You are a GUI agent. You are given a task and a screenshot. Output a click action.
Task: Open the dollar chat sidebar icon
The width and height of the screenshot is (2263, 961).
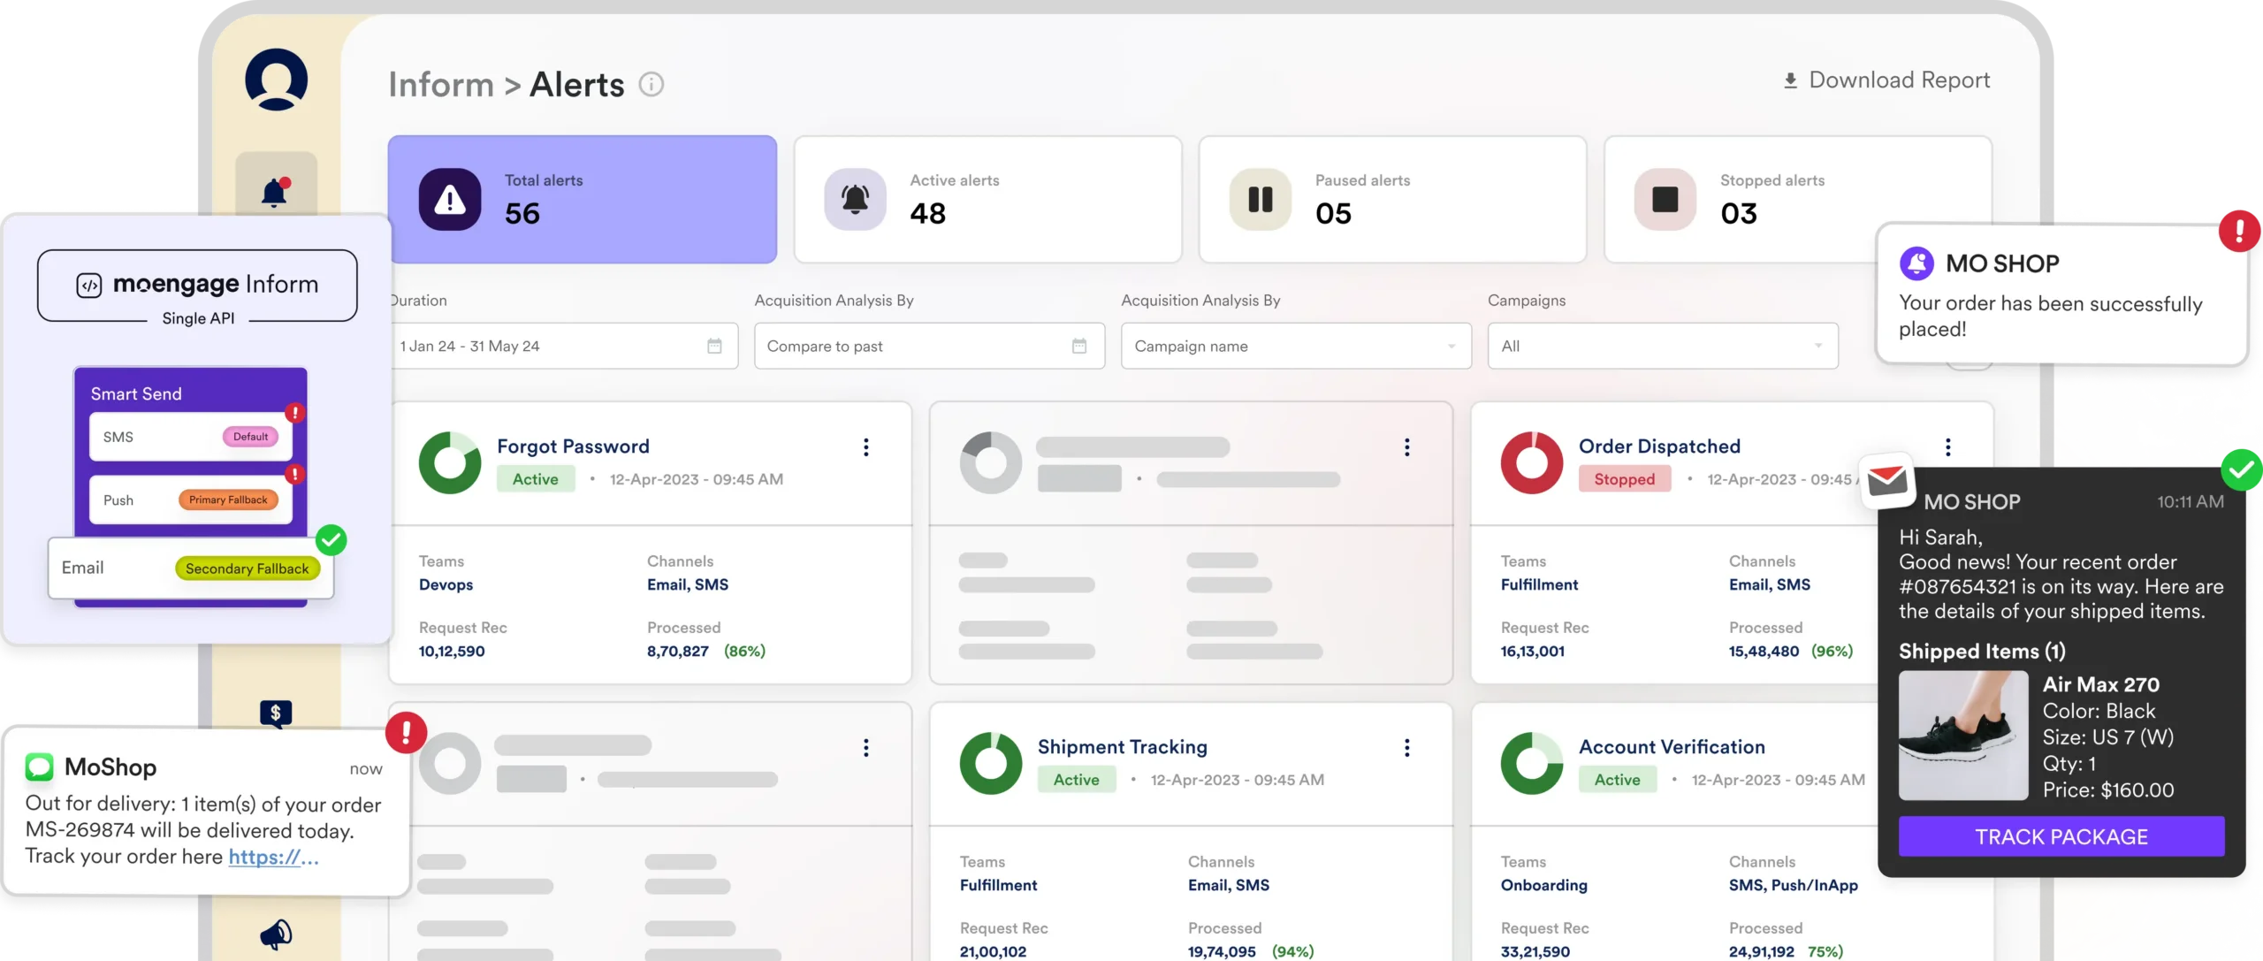(x=276, y=713)
